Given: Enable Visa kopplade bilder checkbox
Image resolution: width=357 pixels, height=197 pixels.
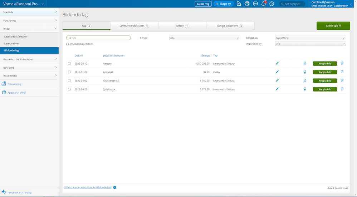Looking at the screenshot, I should 68,44.
